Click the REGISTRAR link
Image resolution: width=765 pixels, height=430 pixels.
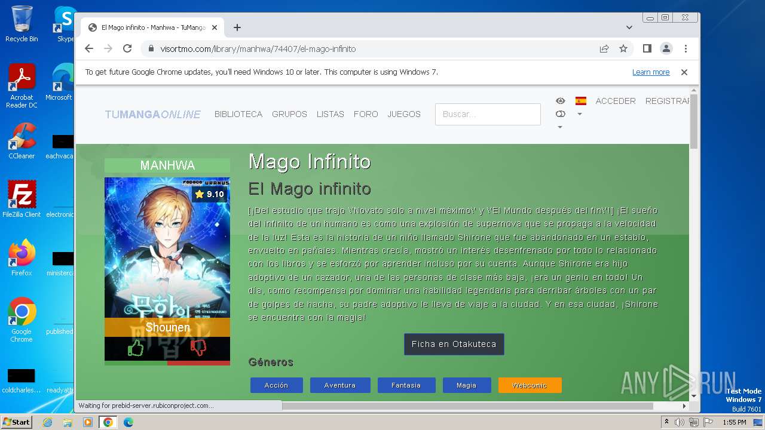point(667,101)
